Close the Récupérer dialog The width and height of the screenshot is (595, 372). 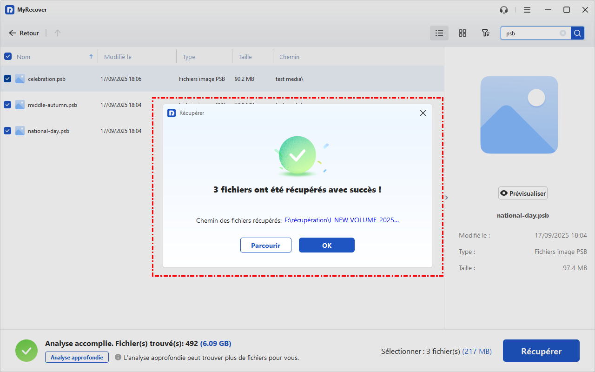[x=423, y=113]
